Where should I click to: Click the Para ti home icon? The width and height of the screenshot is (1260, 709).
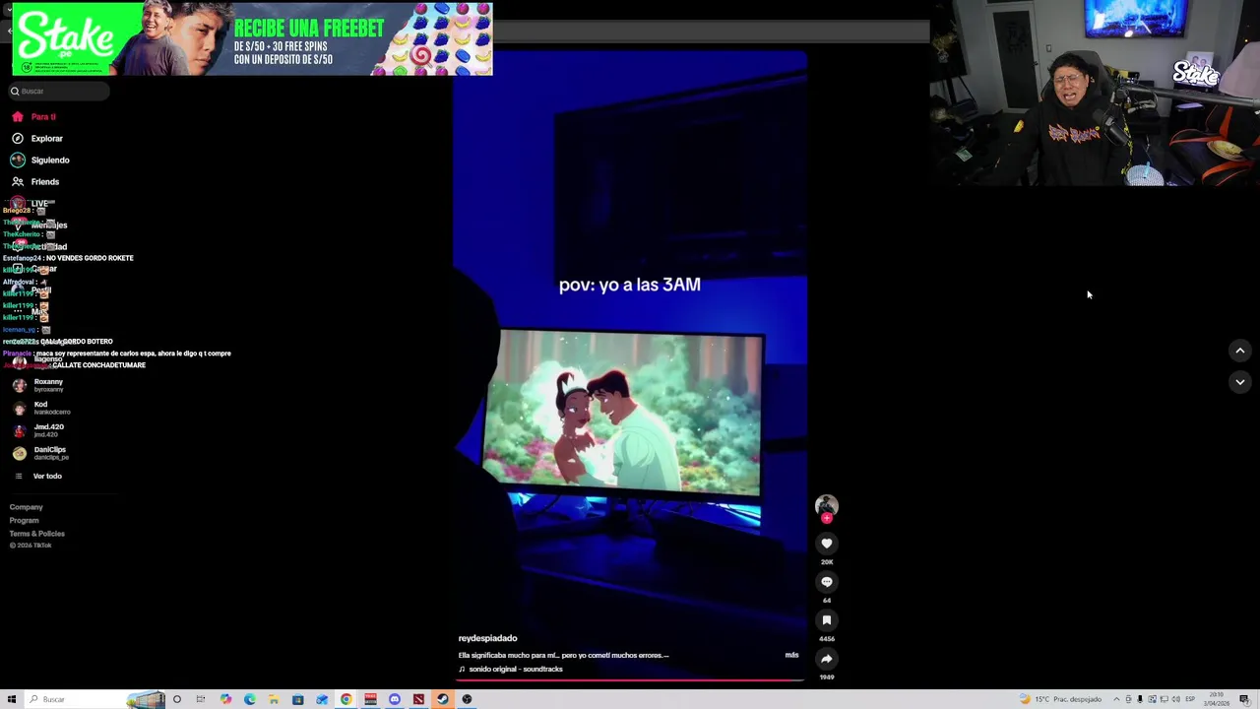(x=17, y=116)
